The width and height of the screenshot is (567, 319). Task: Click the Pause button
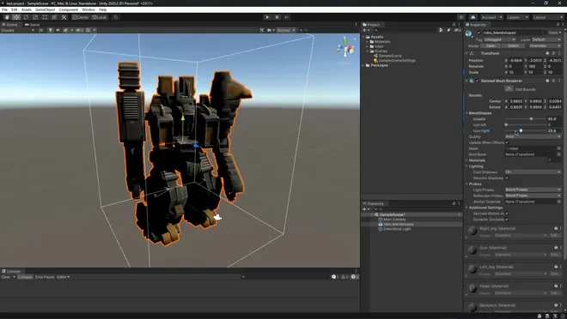277,17
